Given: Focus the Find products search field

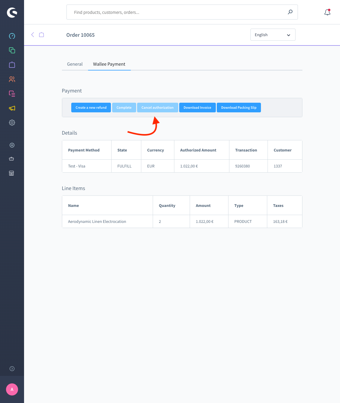Looking at the screenshot, I should click(177, 12).
